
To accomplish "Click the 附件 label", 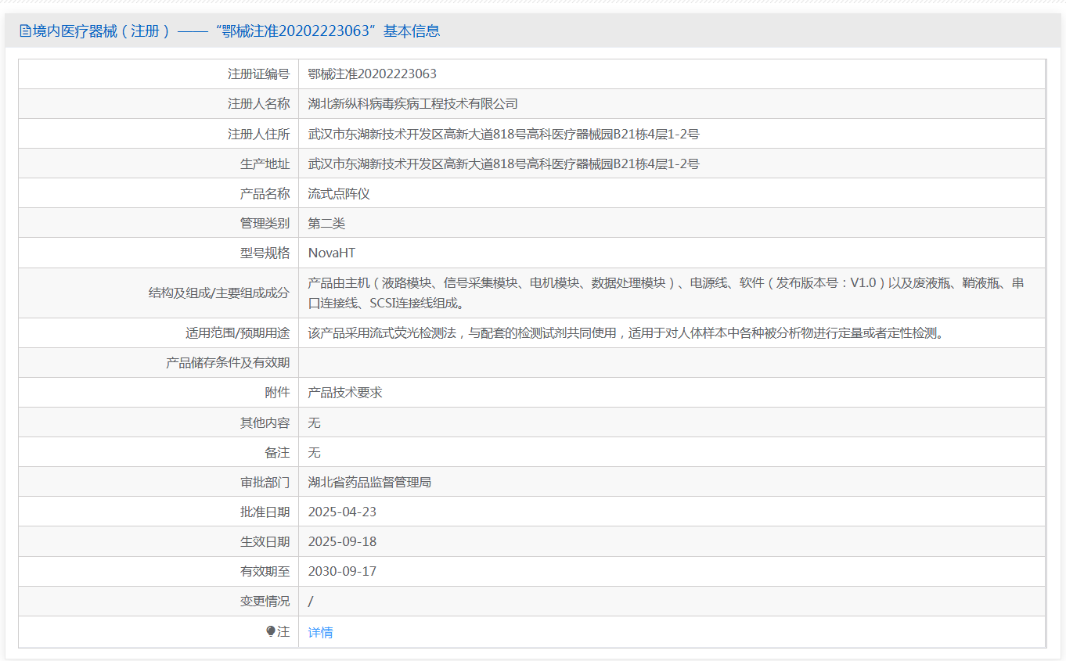I will tap(278, 393).
